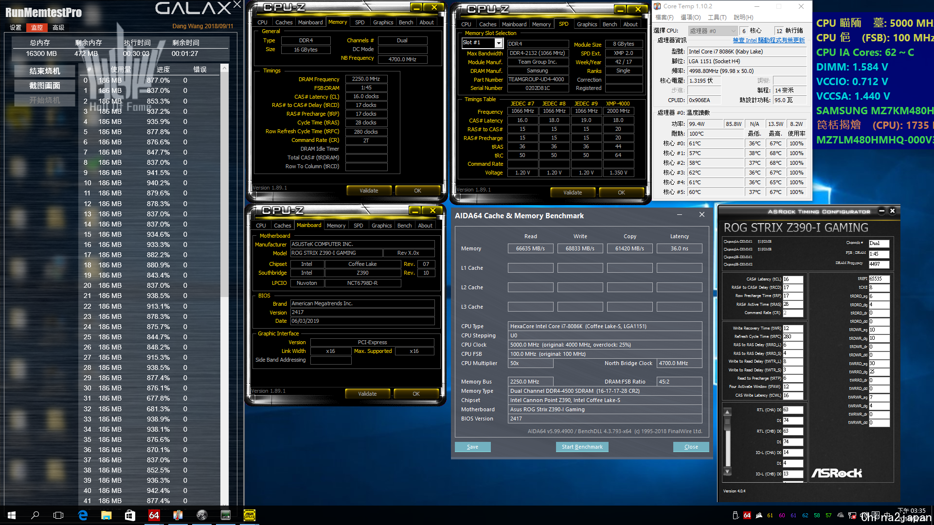Click DRAM Frequency 2250.0 MHz in CPU-Z
Screen dimensions: 934x525
click(x=366, y=79)
